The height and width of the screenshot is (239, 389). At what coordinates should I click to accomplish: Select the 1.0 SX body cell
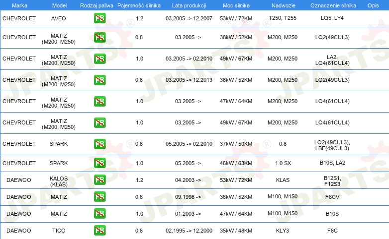pos(283,163)
